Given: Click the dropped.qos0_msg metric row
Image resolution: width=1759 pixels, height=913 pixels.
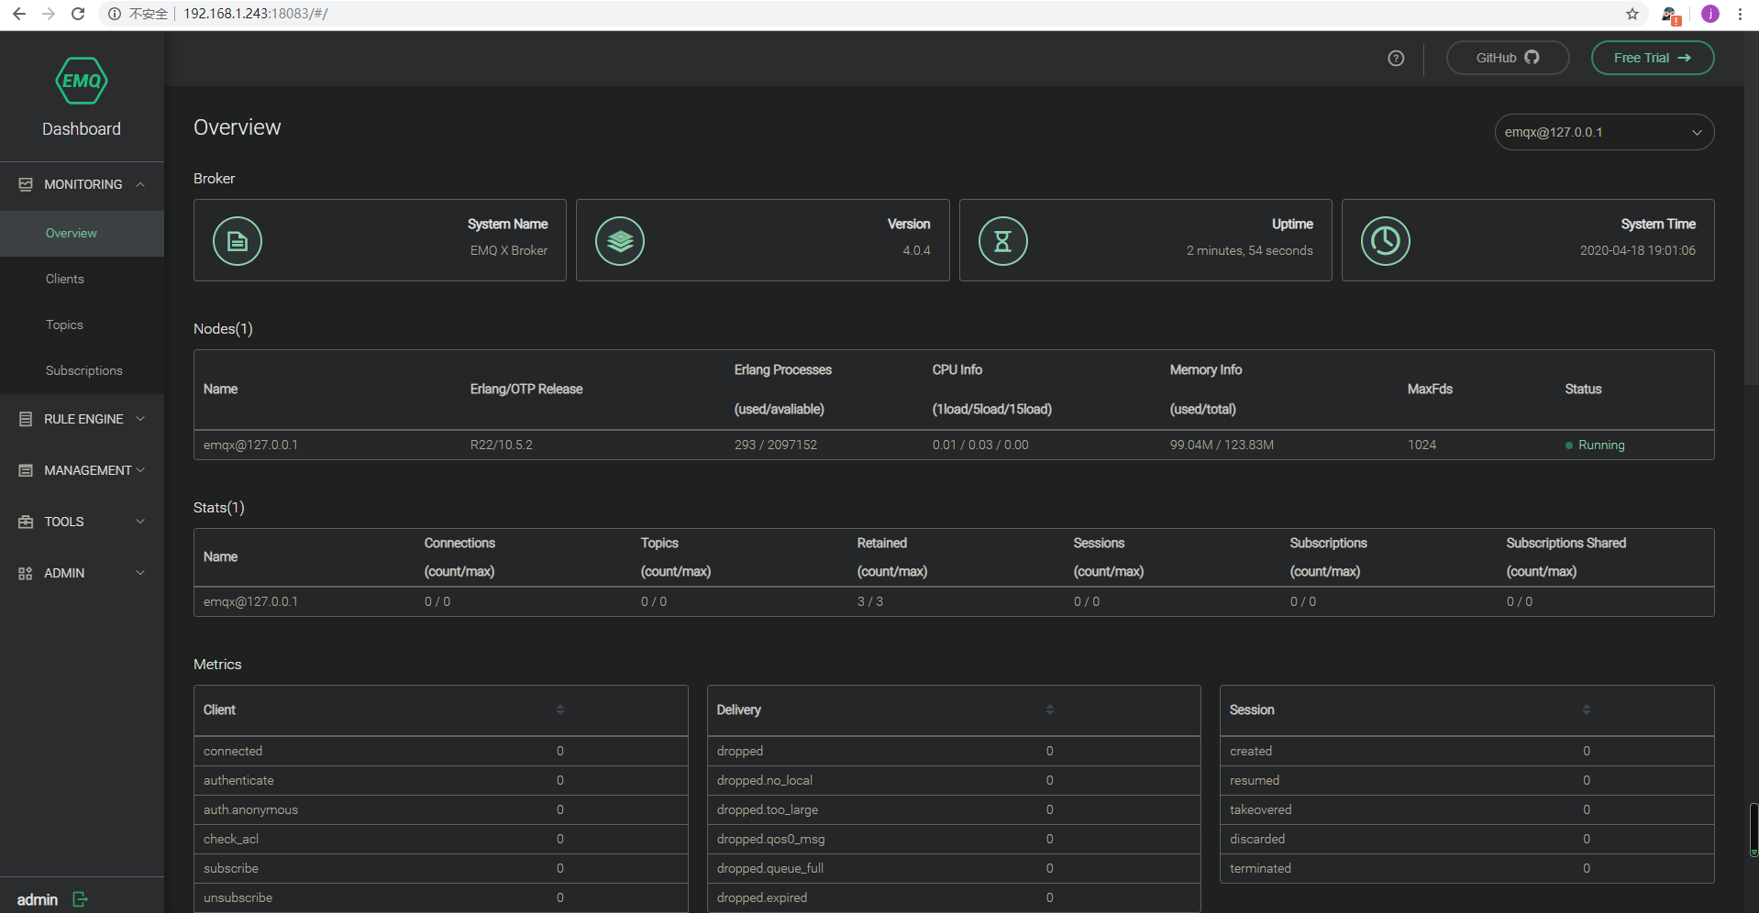Looking at the screenshot, I should pos(954,839).
